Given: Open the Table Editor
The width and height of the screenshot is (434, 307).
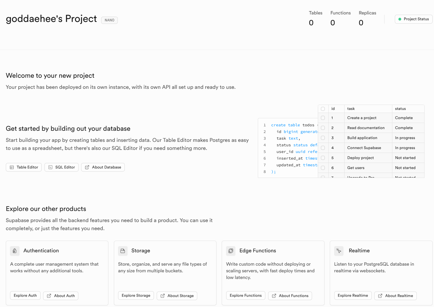Looking at the screenshot, I should point(24,167).
